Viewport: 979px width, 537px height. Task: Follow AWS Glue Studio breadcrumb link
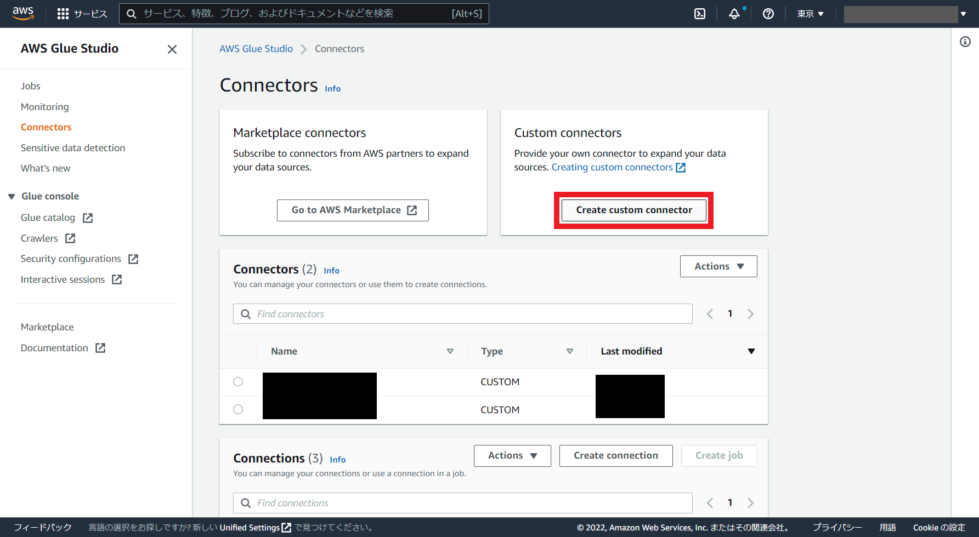[256, 49]
